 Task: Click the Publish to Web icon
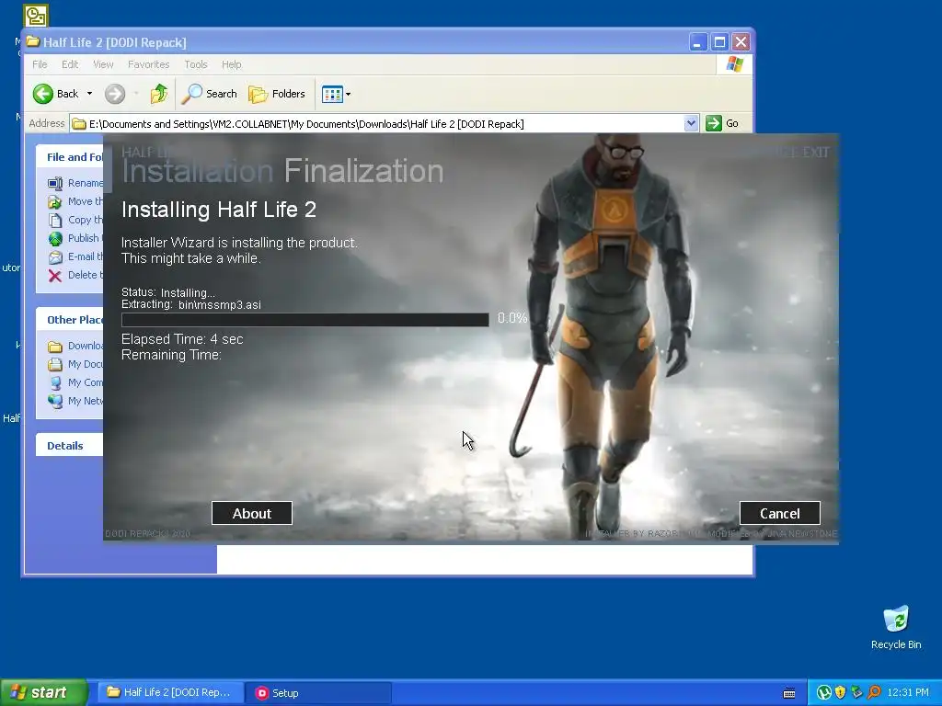[55, 238]
